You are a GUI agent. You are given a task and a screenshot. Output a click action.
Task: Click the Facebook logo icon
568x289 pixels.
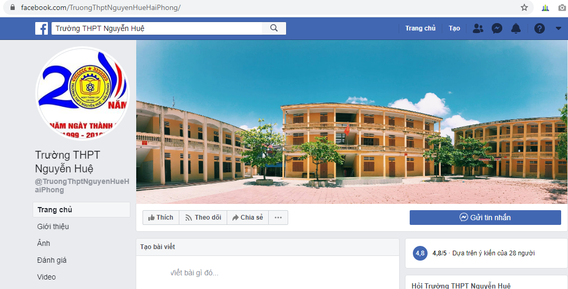pos(42,28)
